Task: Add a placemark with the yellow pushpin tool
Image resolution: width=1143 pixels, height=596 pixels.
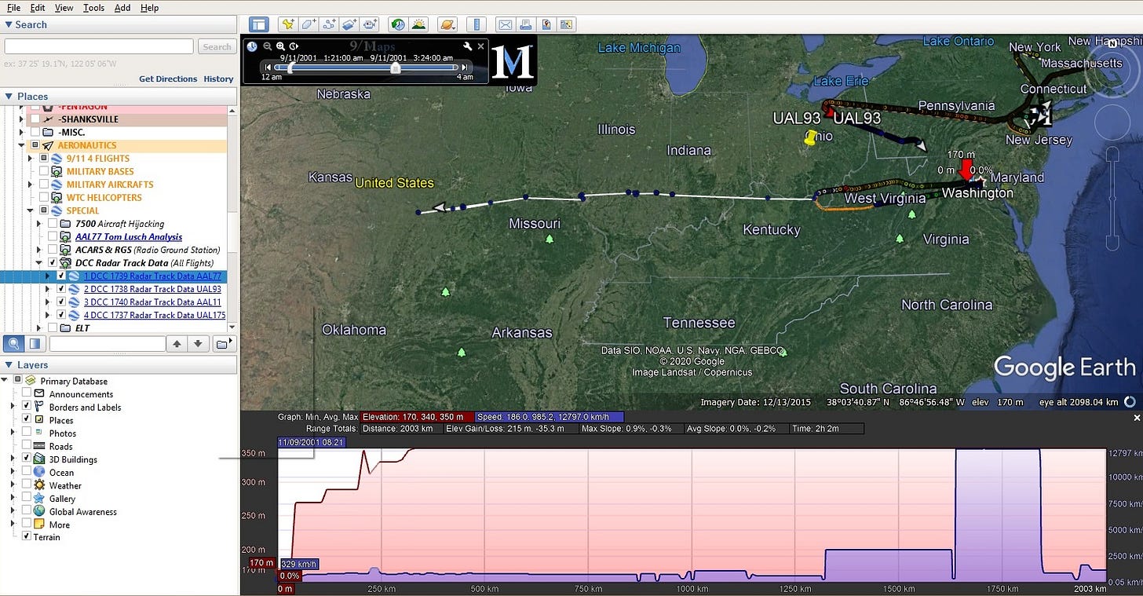Action: click(x=288, y=24)
